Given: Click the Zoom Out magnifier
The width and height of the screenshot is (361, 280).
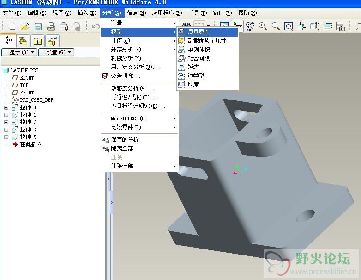Looking at the screenshot, I should (x=276, y=26).
